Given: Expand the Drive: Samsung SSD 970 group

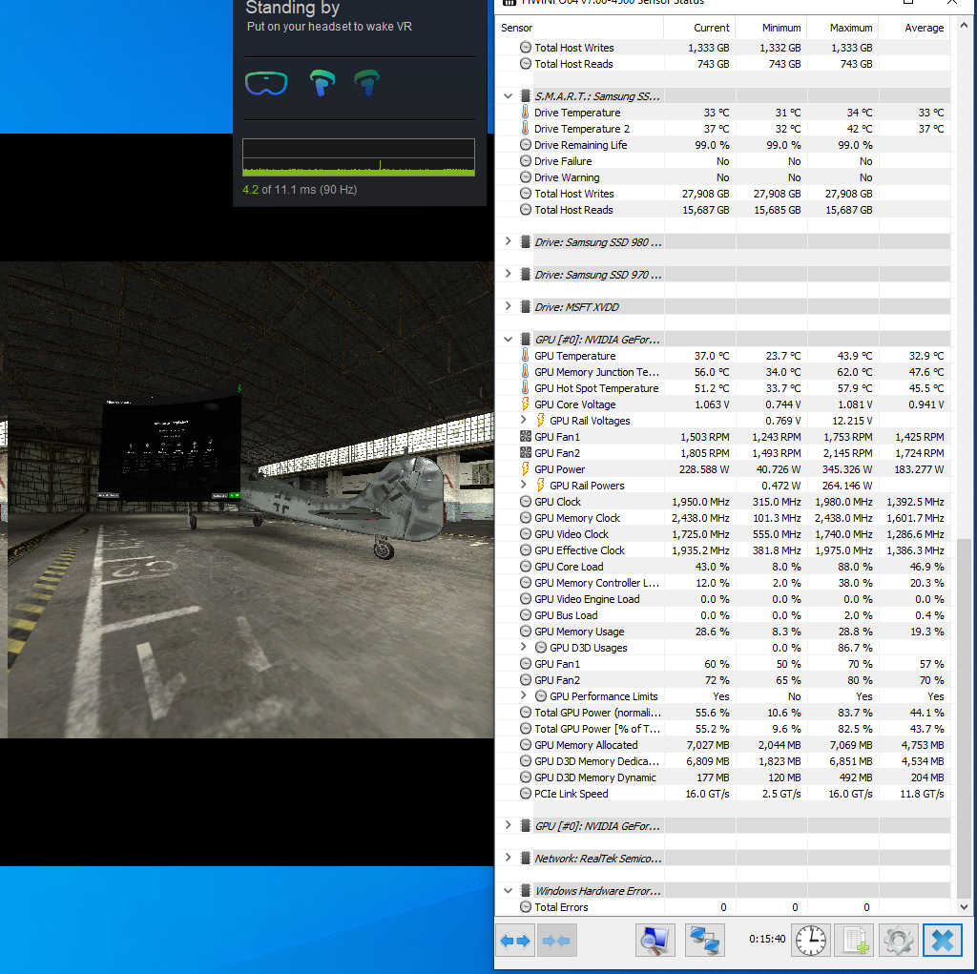Looking at the screenshot, I should (508, 274).
